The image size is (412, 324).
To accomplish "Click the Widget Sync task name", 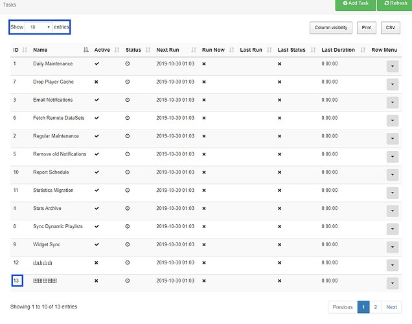I will point(47,244).
